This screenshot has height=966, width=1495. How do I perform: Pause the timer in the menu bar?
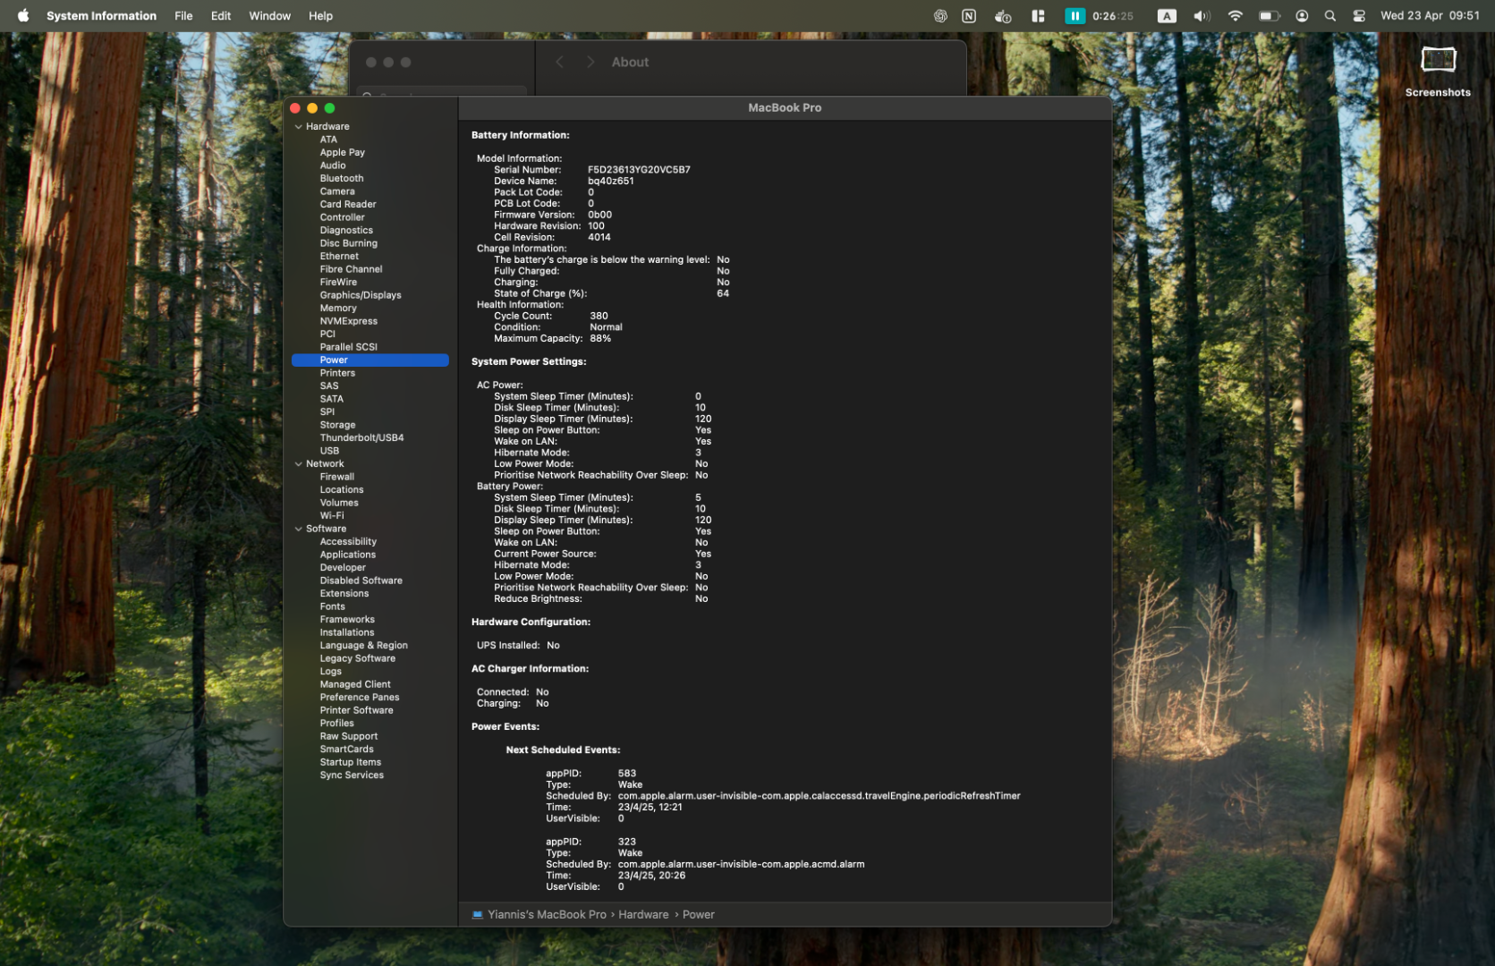tap(1075, 15)
